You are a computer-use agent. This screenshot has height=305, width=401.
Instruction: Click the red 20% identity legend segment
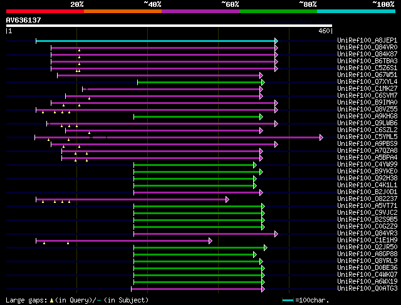point(45,11)
